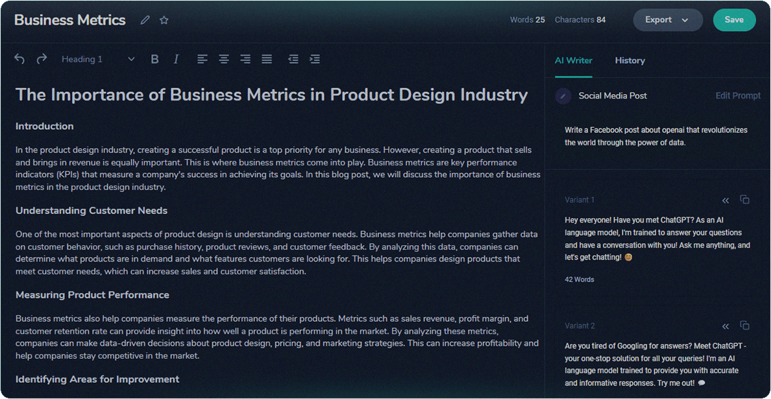Select the AI Writer tab

coord(573,60)
